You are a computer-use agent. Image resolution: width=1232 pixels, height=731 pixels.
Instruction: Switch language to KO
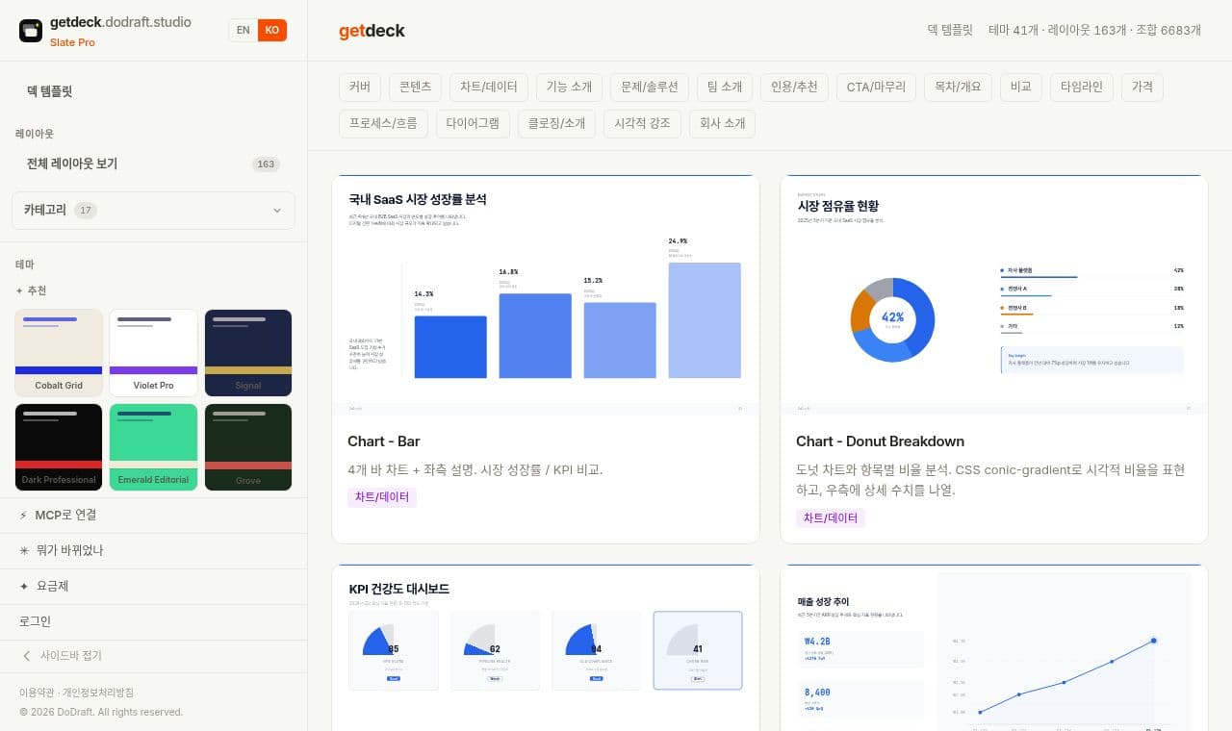tap(272, 31)
